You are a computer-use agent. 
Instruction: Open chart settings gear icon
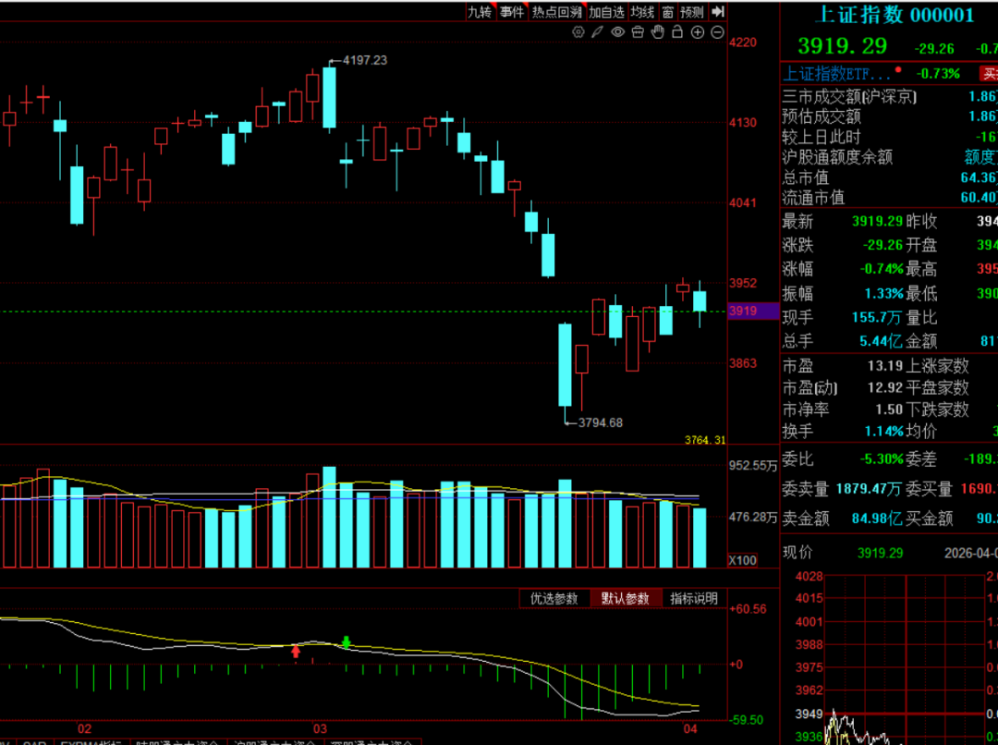(578, 31)
